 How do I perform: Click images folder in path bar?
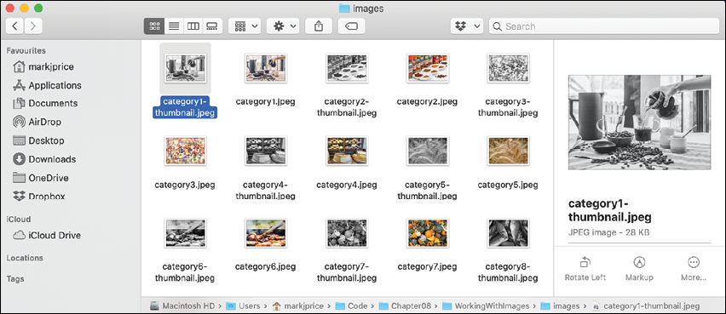(560, 305)
